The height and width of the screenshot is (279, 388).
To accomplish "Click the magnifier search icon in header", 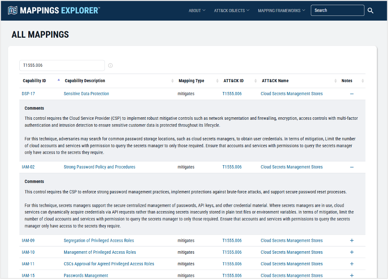I will (x=370, y=11).
